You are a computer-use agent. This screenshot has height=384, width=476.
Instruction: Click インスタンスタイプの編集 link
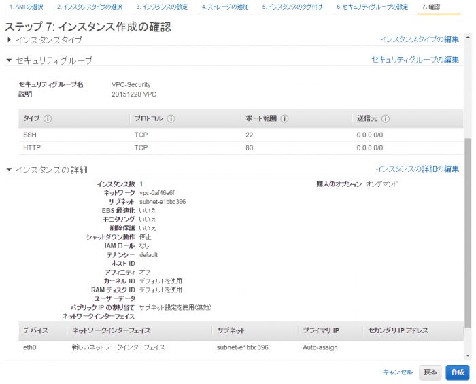(420, 39)
